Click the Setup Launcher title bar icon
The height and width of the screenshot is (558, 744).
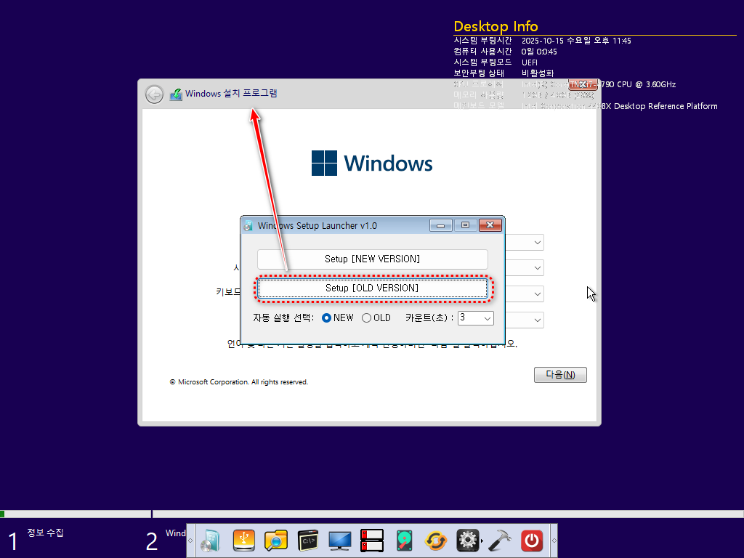pos(248,226)
